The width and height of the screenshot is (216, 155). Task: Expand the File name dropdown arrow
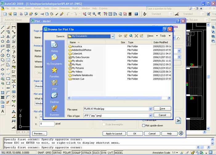point(150,109)
